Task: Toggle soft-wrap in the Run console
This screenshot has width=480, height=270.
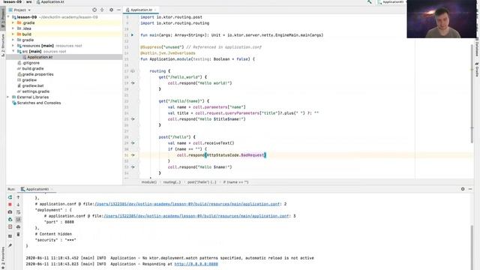Action: click(x=18, y=211)
